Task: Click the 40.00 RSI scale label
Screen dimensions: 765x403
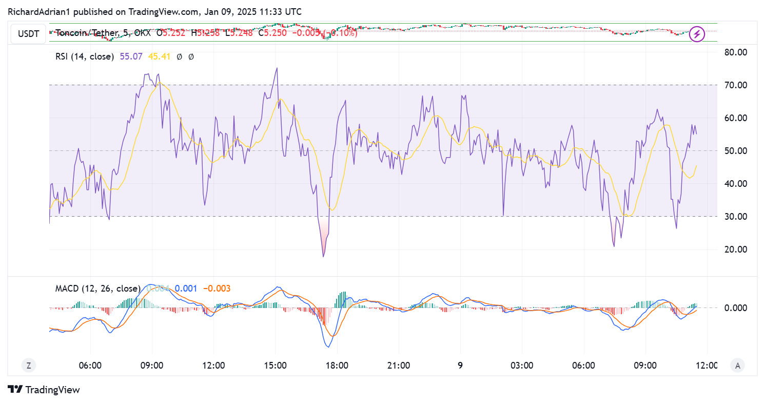Action: (x=736, y=183)
